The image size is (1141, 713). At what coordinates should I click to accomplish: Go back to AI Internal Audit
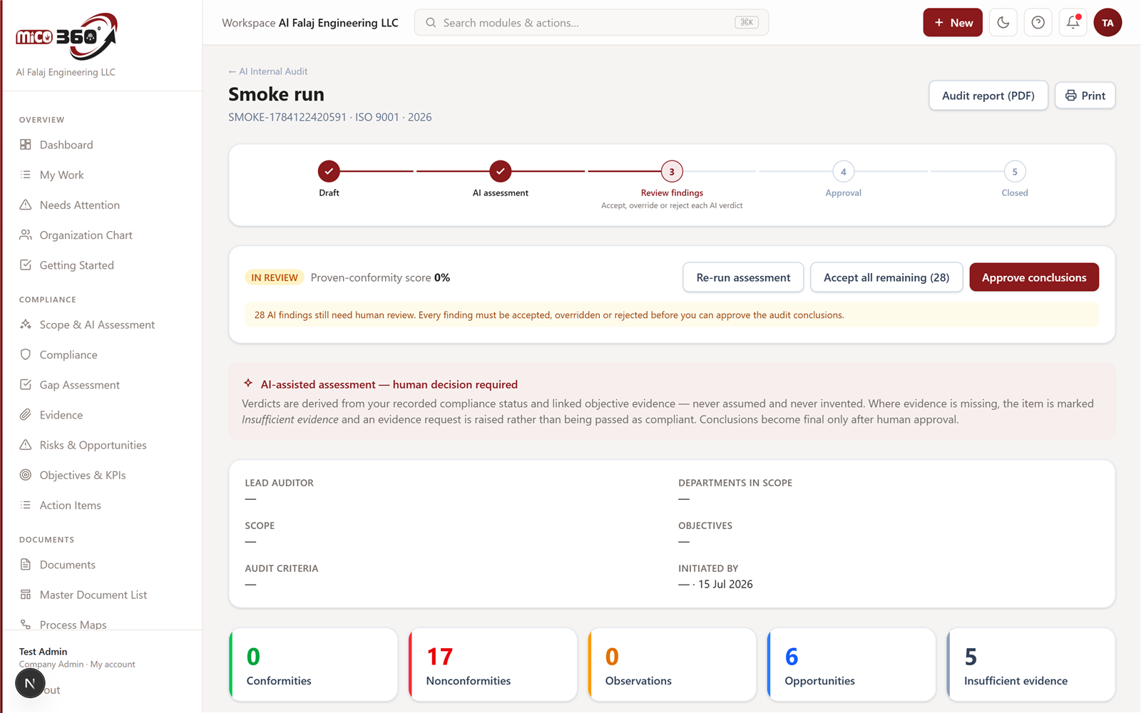[268, 71]
